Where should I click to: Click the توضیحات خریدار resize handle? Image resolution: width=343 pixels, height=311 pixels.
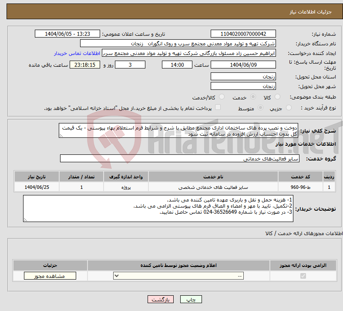[25, 219]
